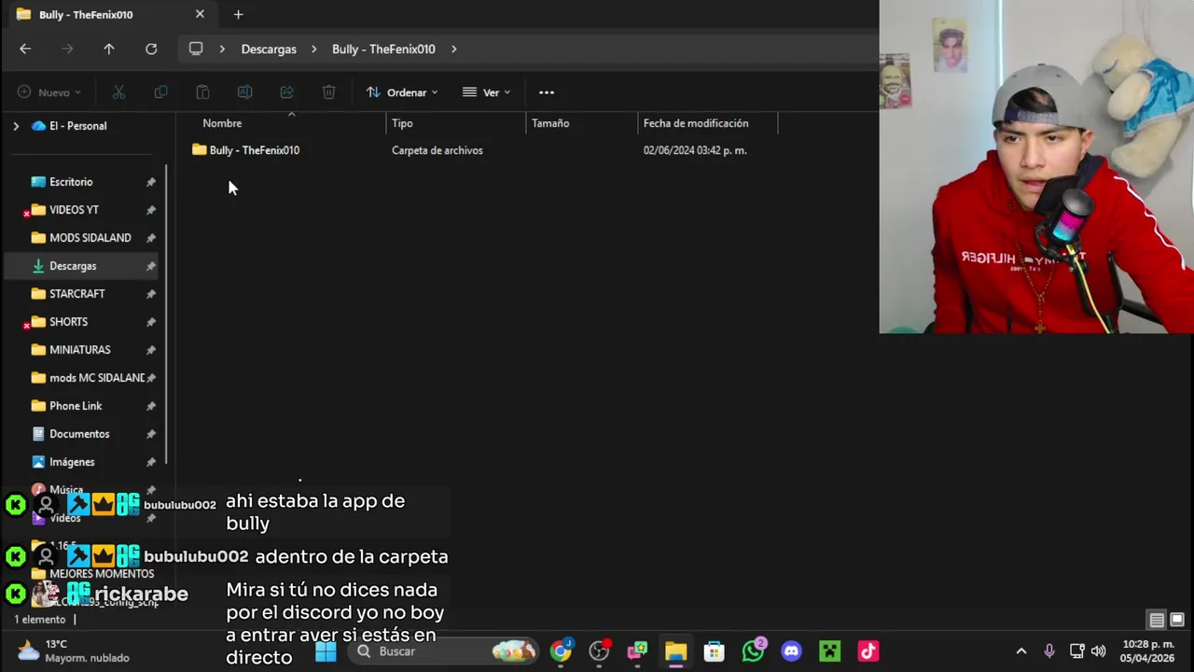This screenshot has width=1194, height=672.
Task: Open TikTok from the taskbar
Action: pyautogui.click(x=868, y=651)
